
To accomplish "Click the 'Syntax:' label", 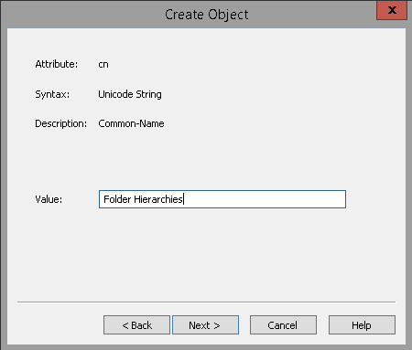I will click(x=52, y=94).
